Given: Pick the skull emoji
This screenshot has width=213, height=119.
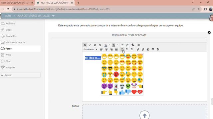Looking at the screenshot, I should 122,86.
